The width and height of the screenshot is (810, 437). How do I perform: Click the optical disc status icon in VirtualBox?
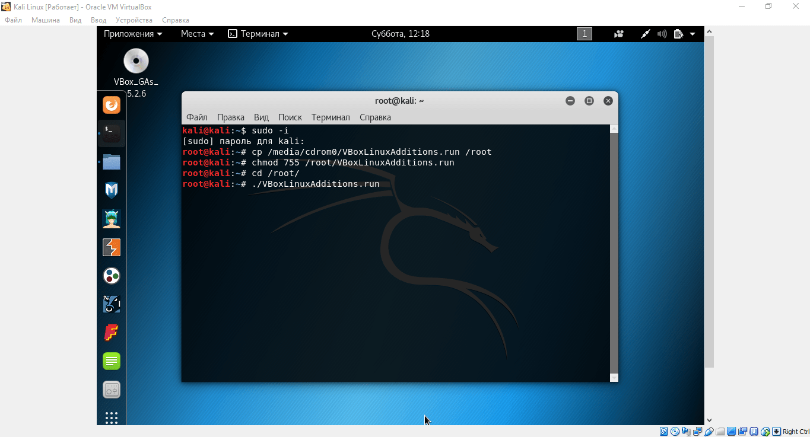(675, 432)
